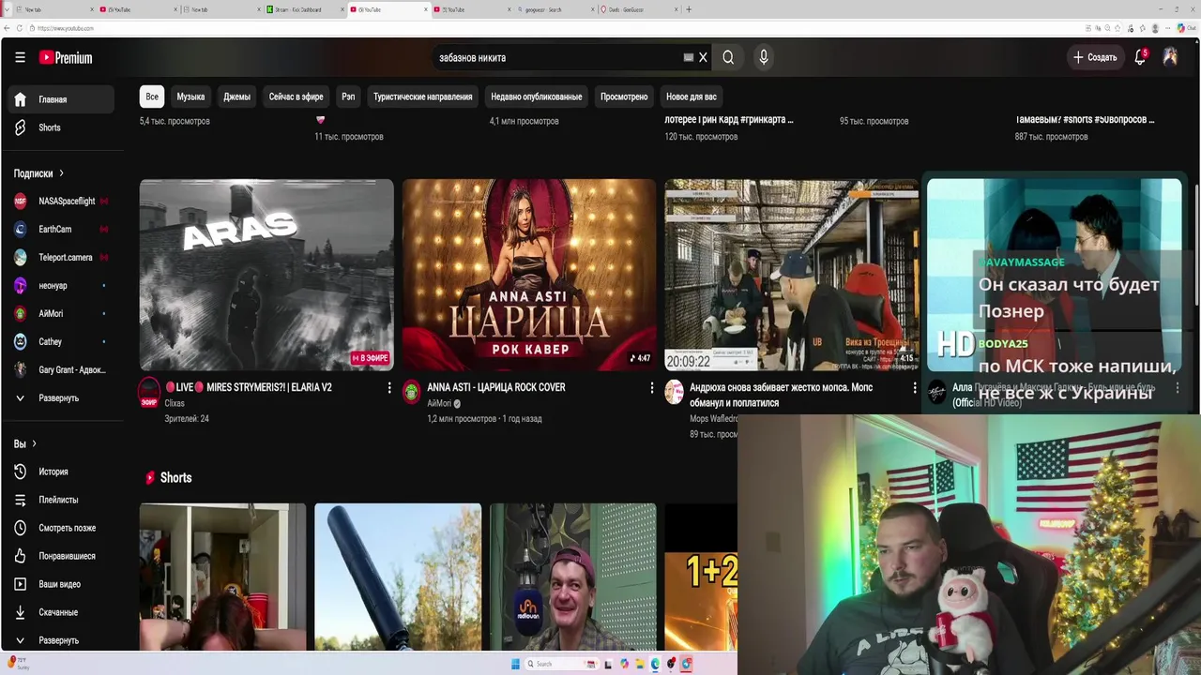Start voice search with microphone

pyautogui.click(x=764, y=57)
